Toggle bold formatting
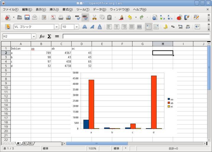Viewport: 212px width, 152px height. 85,27
